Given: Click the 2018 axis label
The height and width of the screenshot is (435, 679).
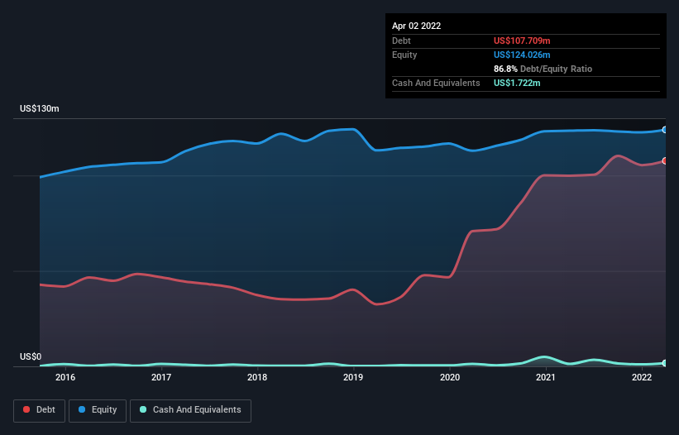Looking at the screenshot, I should (x=257, y=377).
